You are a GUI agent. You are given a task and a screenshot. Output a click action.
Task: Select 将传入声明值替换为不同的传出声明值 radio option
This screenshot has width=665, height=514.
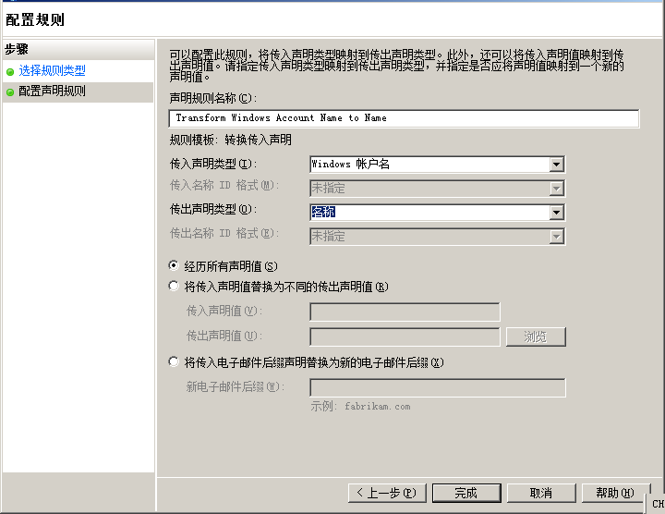point(174,286)
